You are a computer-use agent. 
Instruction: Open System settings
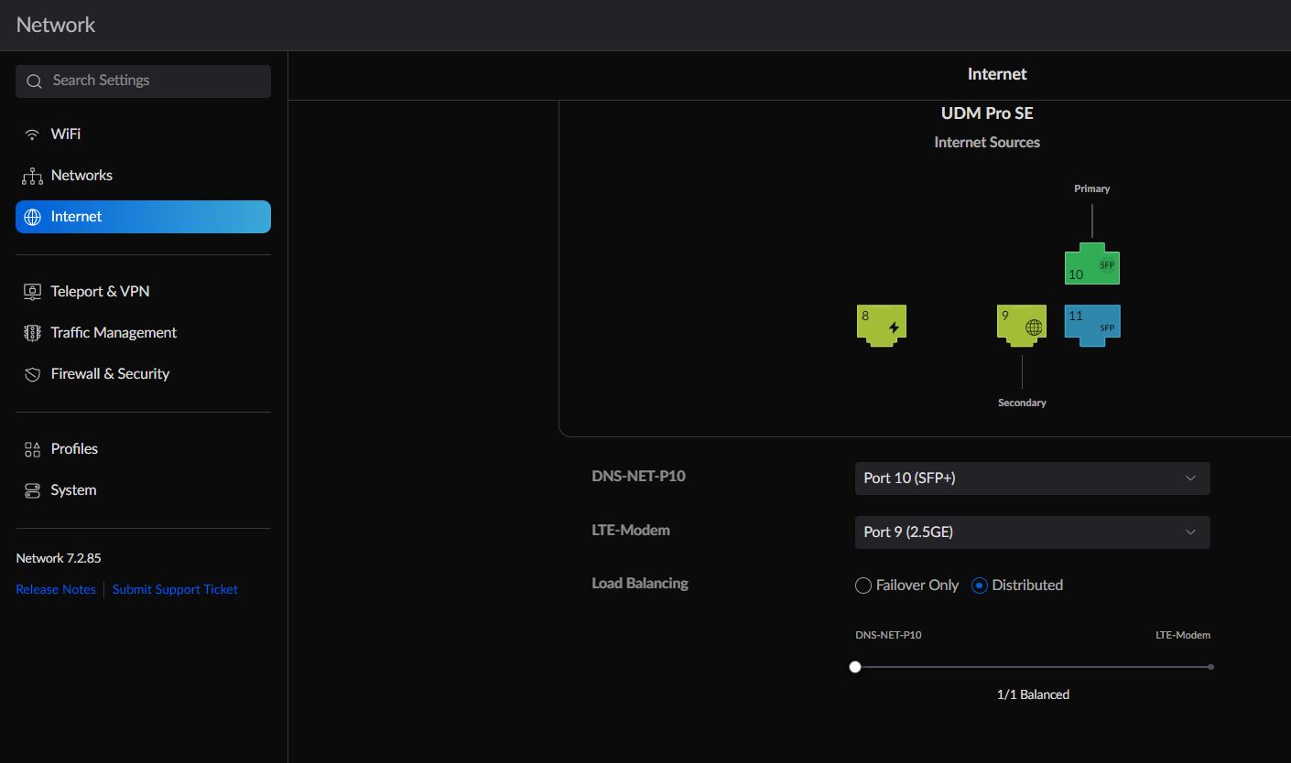pos(143,490)
